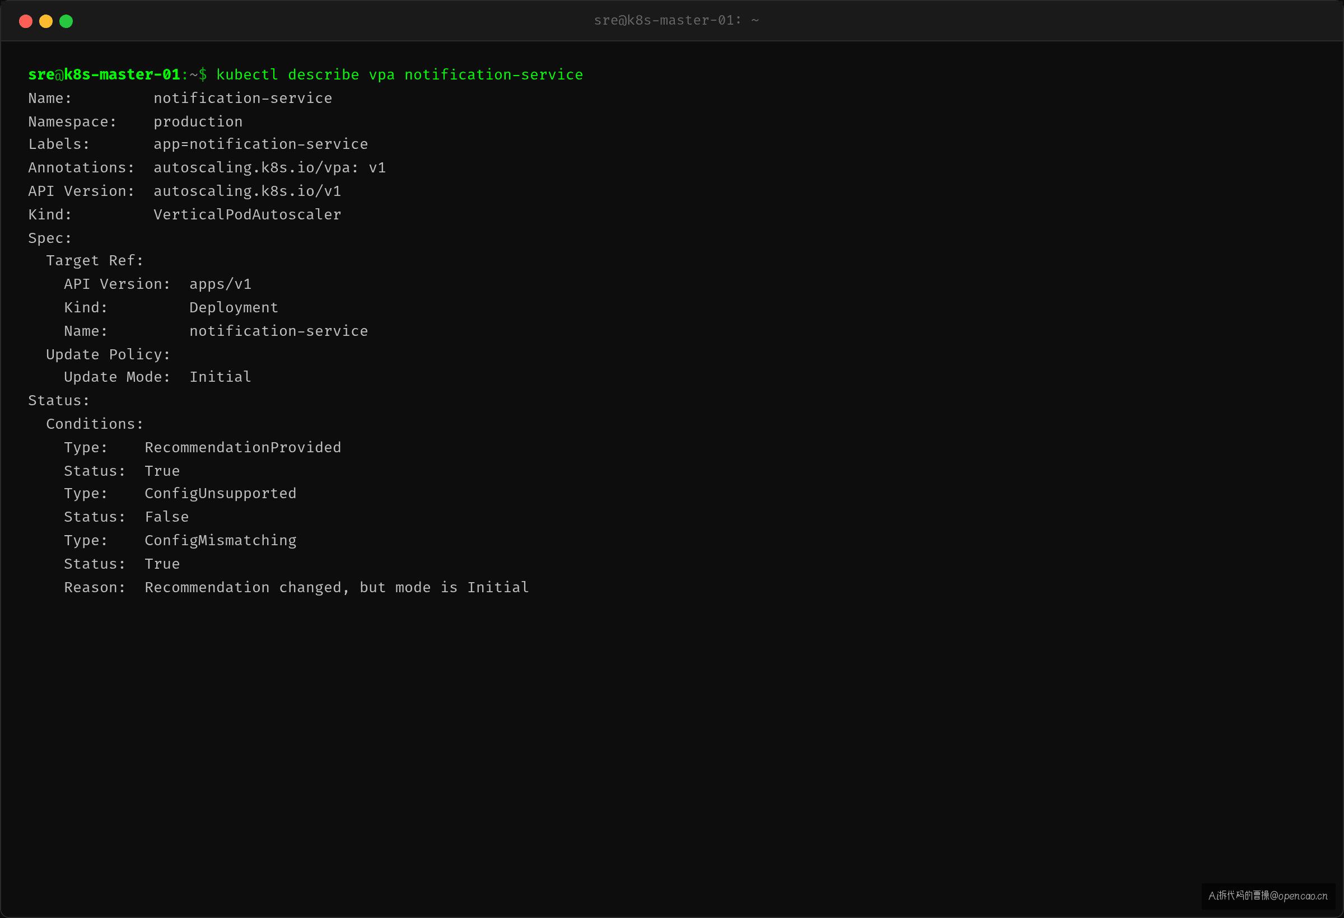This screenshot has height=918, width=1344.
Task: Click the reason 'Recommendation changed, but mode is Initial'
Action: point(337,588)
